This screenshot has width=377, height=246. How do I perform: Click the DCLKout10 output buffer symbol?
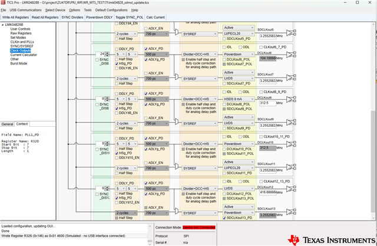[x=291, y=144]
